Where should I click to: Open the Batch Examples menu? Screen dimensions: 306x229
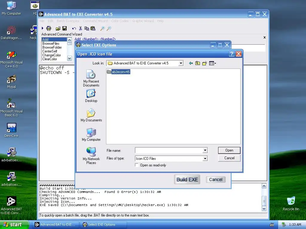tap(68, 21)
